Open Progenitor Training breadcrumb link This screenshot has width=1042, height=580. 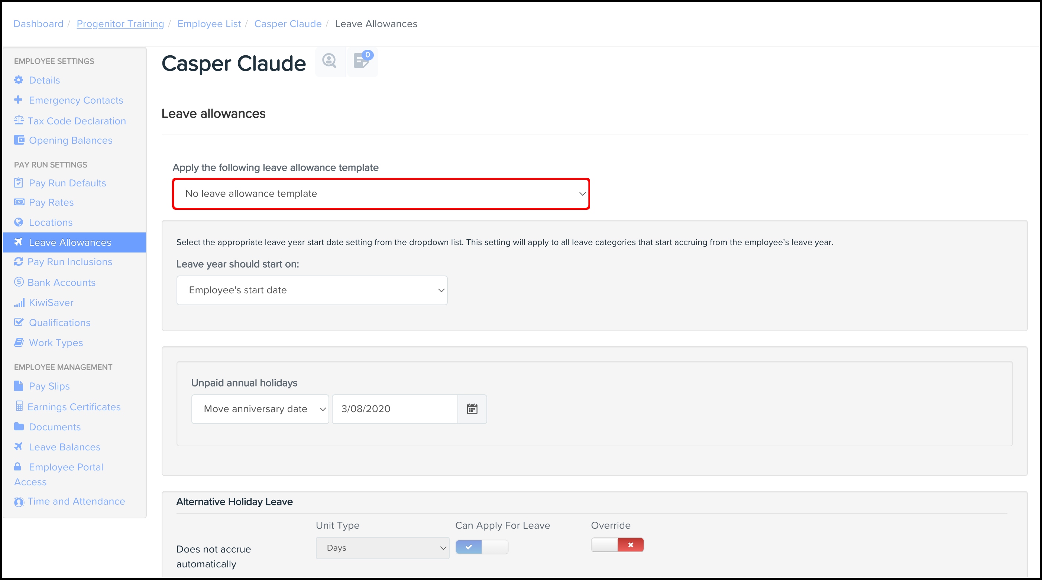pos(120,24)
